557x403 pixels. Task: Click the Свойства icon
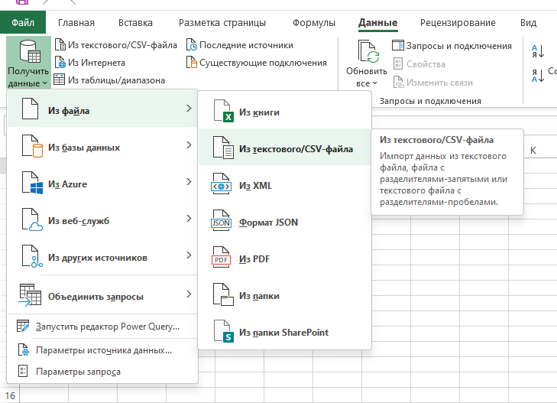pos(398,64)
